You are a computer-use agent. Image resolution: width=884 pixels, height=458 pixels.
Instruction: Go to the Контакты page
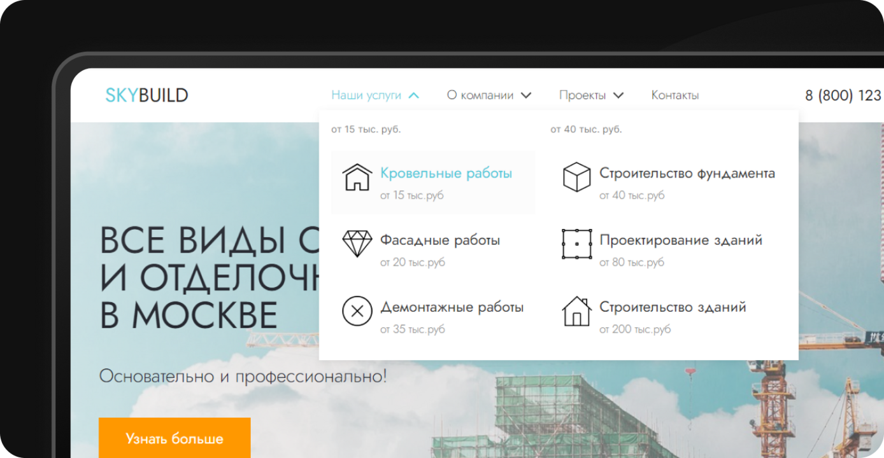coord(675,95)
